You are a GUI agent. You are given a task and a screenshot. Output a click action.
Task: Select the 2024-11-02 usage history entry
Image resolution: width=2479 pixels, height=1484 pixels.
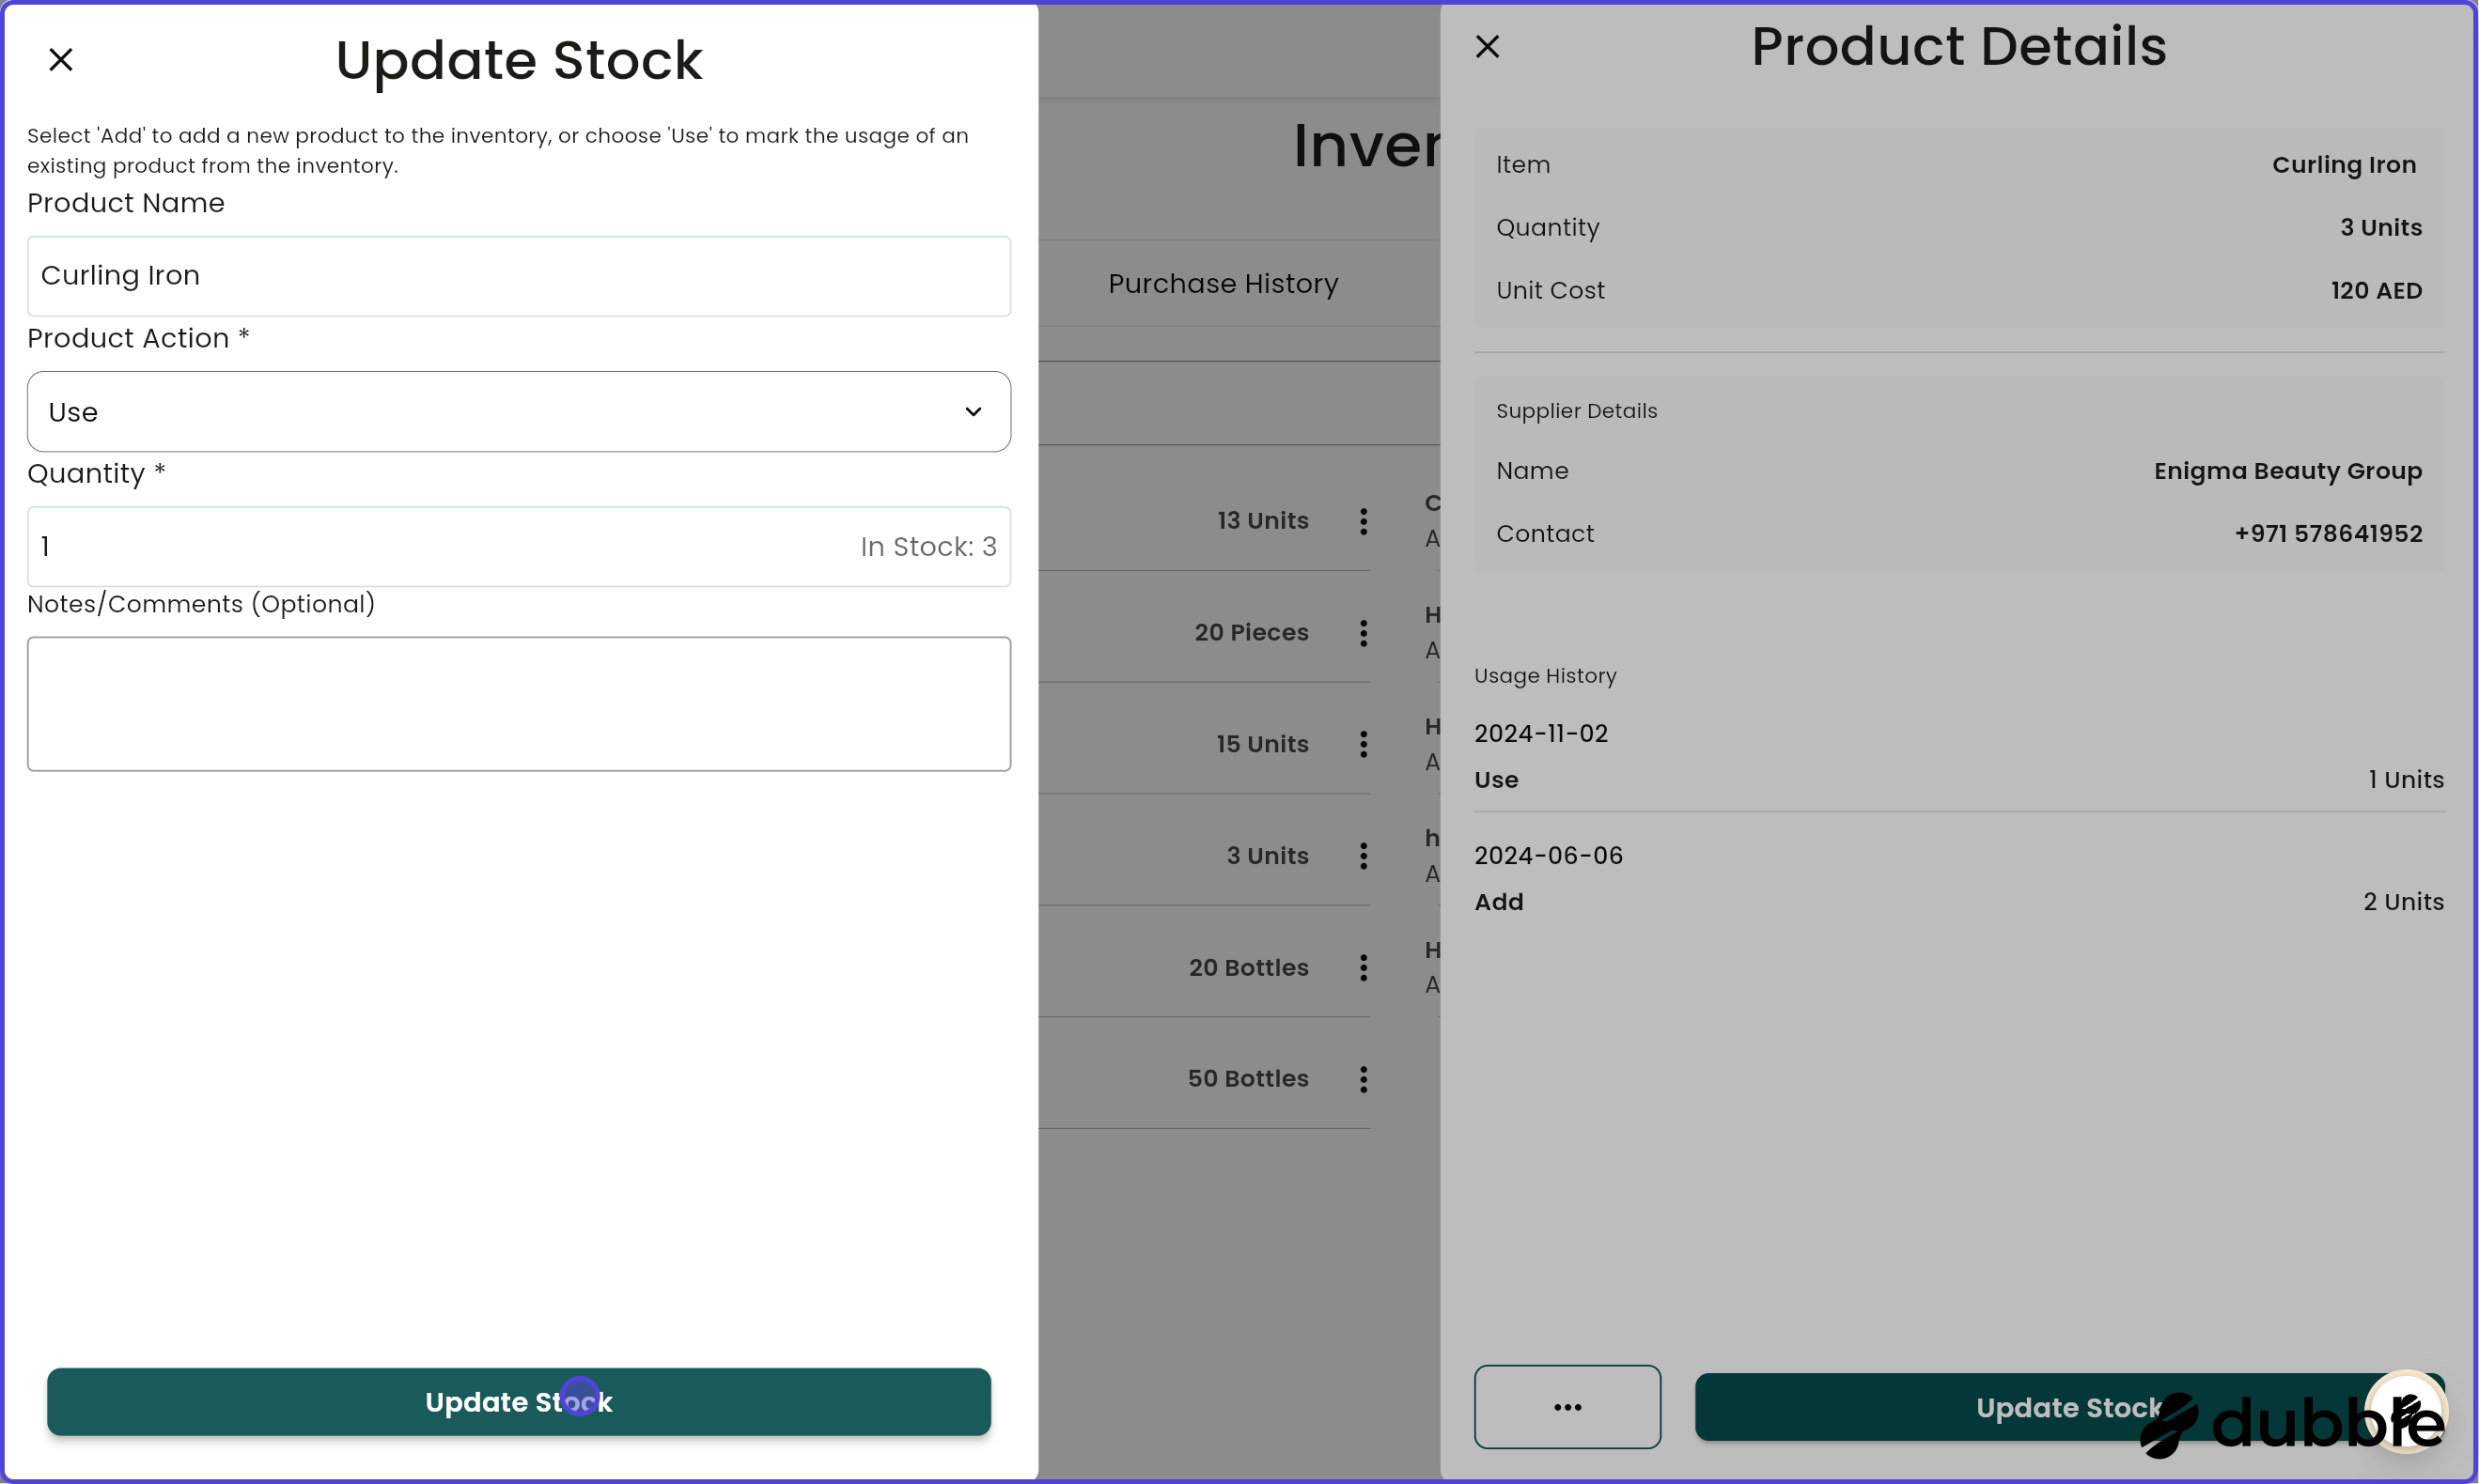click(1540, 732)
